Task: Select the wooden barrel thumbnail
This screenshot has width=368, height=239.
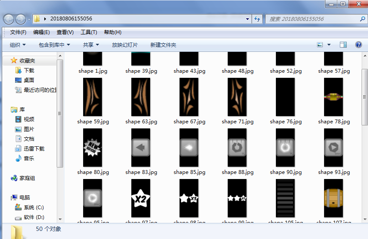Action: [x=333, y=198]
